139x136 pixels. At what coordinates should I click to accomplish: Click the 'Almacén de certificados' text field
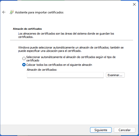(65, 75)
